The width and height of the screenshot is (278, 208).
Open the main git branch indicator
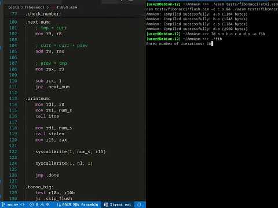pyautogui.click(x=10, y=205)
